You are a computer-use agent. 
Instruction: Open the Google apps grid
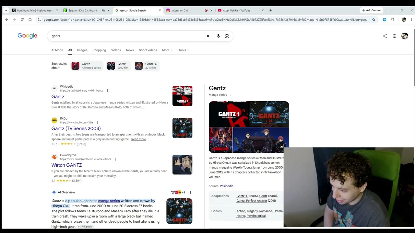tap(394, 36)
